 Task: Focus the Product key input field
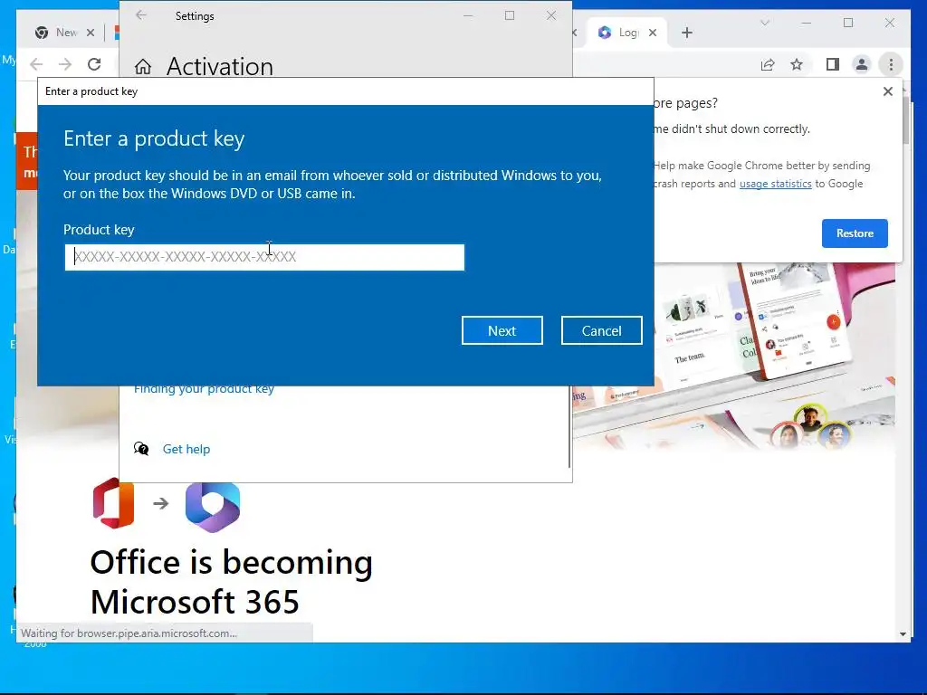click(x=264, y=257)
